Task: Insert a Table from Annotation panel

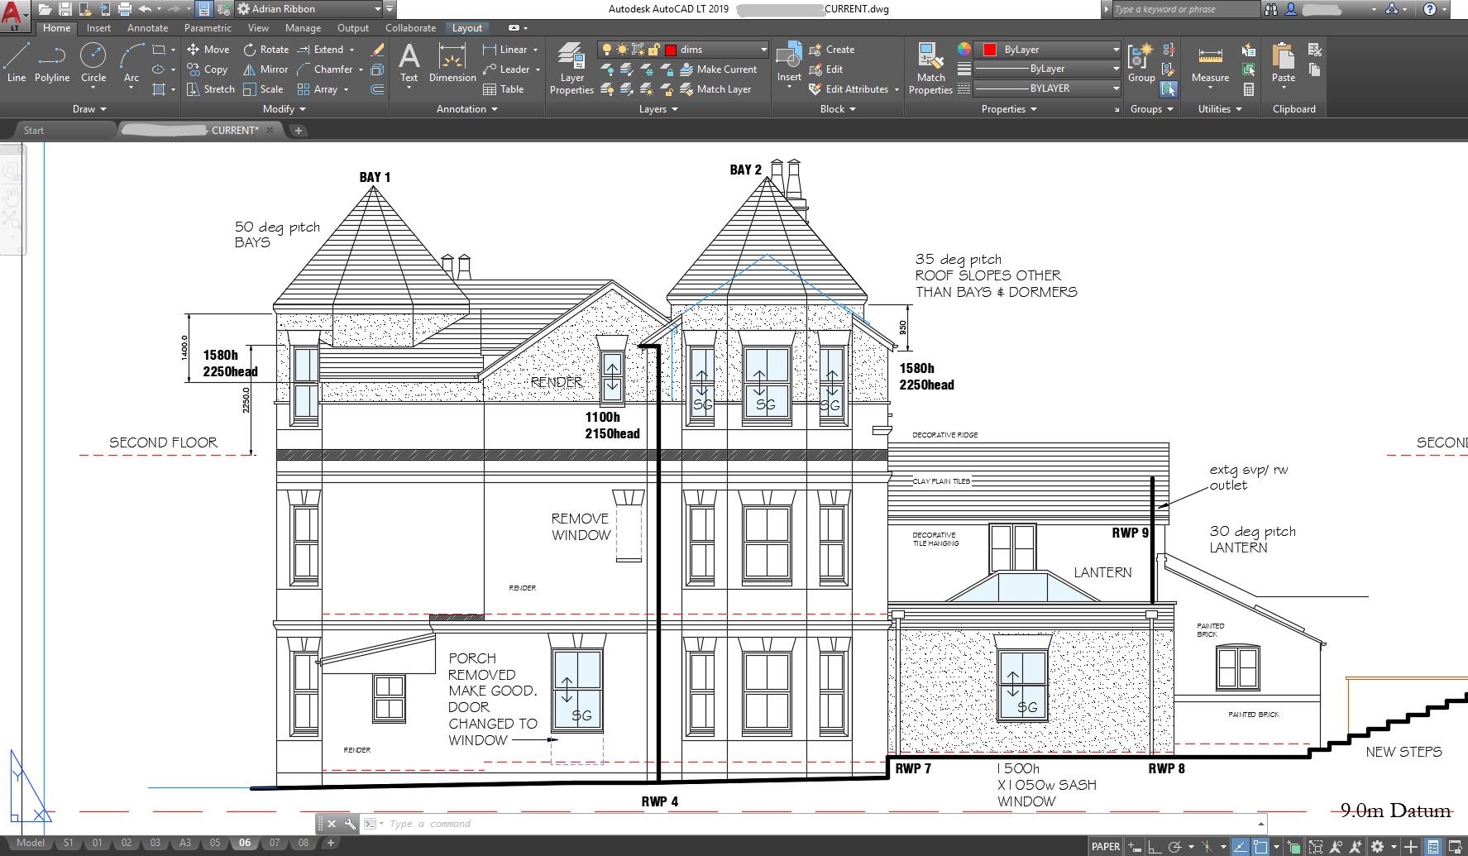Action: (x=504, y=89)
